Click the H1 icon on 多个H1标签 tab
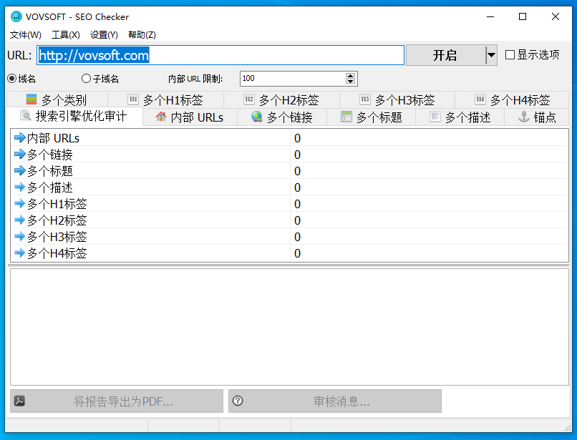The width and height of the screenshot is (577, 440). [133, 100]
